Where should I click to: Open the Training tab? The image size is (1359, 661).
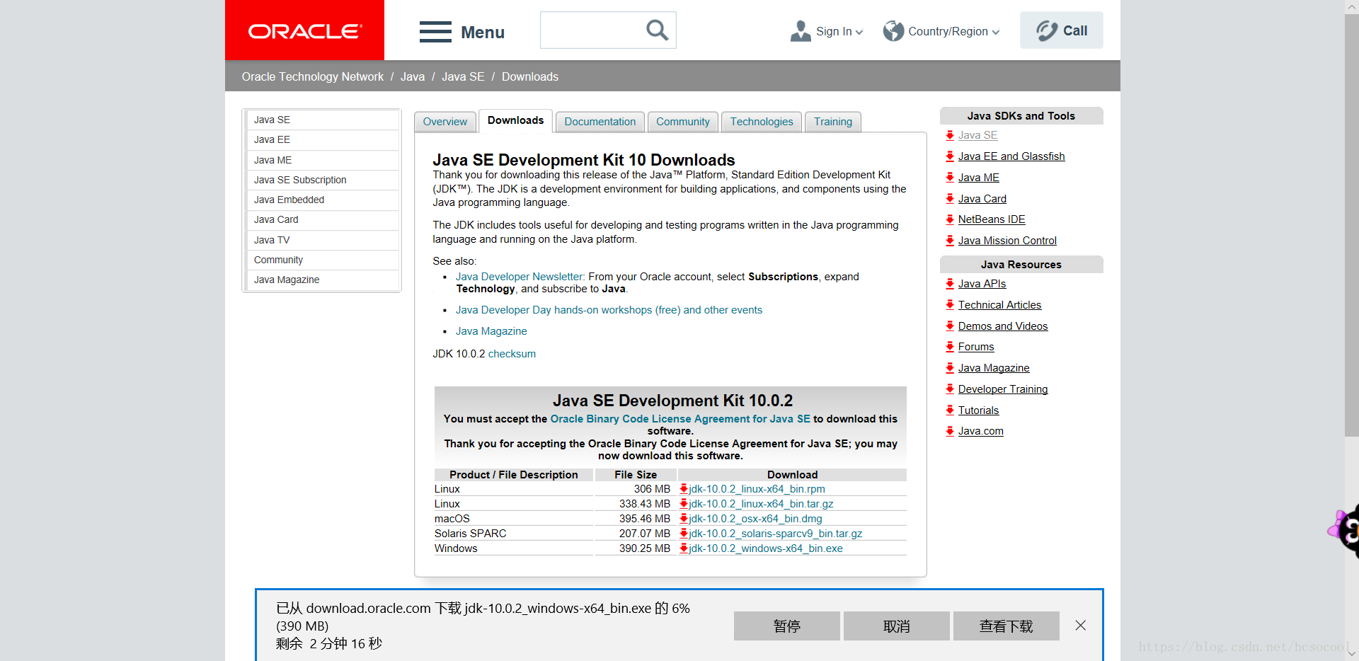pos(833,122)
